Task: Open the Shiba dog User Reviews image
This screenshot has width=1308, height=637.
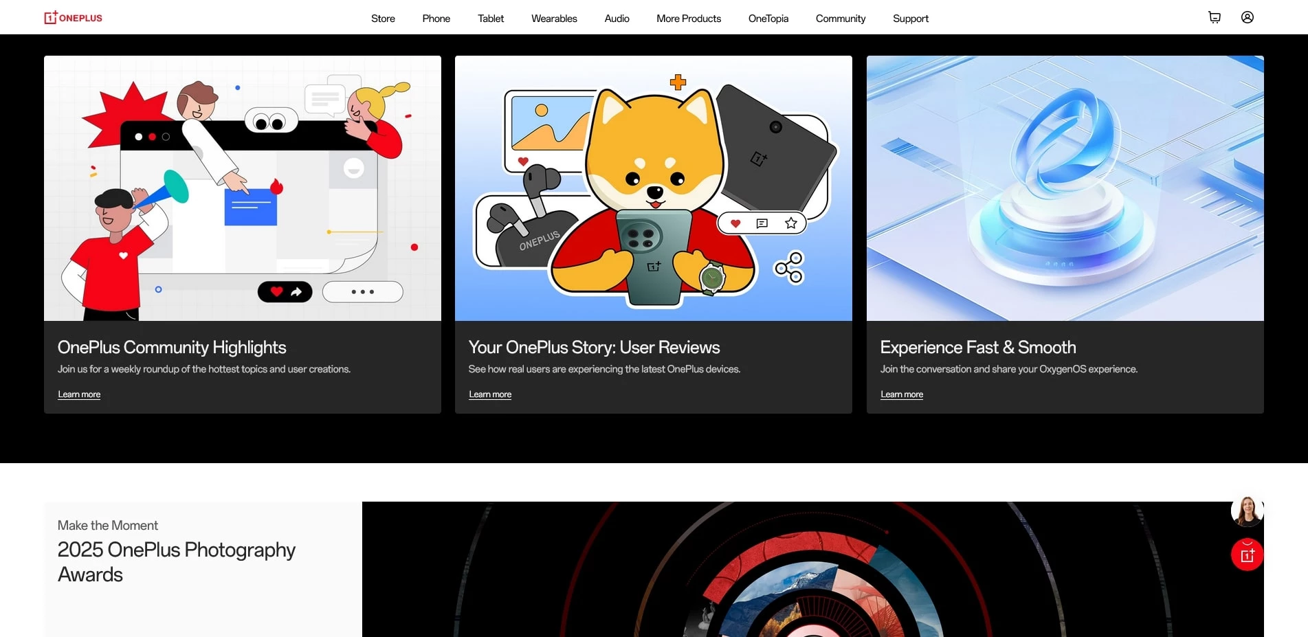Action: click(x=653, y=188)
